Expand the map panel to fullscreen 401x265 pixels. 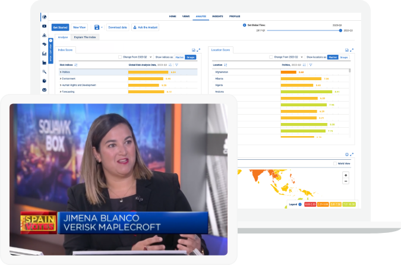coord(352,154)
